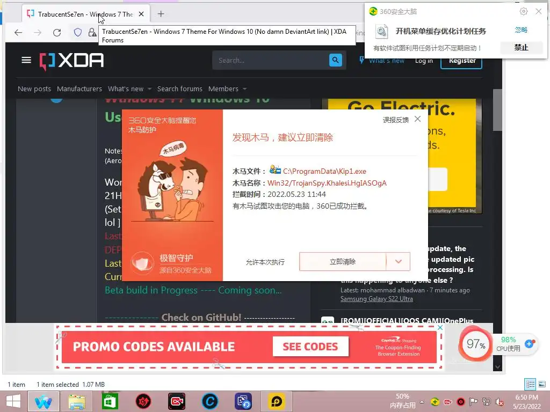The image size is (550, 412).
Task: Close the 360安全大脑 notification popup
Action: point(539,12)
